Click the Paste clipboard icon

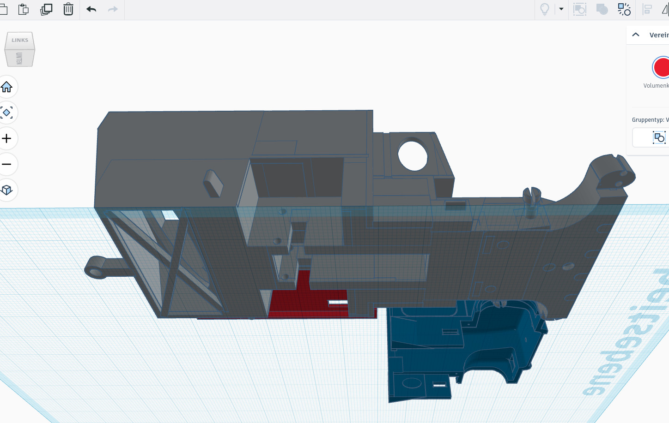tap(24, 9)
